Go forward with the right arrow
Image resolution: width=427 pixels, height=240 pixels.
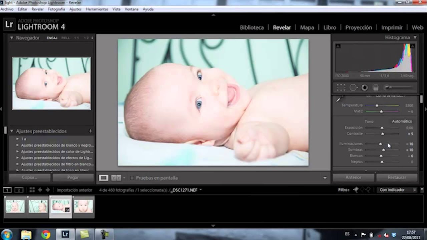(x=48, y=190)
